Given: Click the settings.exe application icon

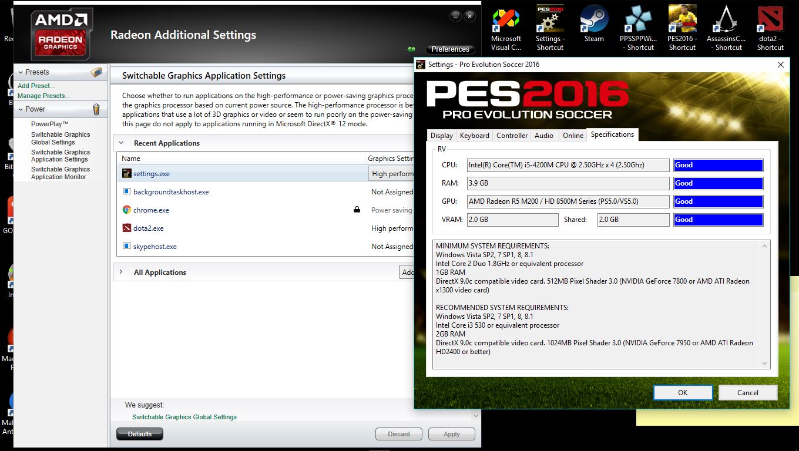Looking at the screenshot, I should point(126,173).
